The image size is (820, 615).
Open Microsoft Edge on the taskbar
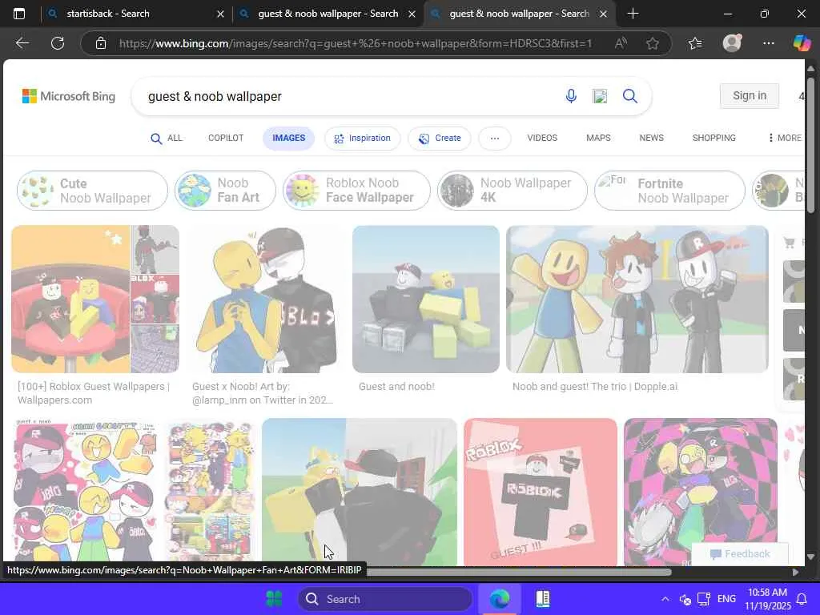point(500,599)
